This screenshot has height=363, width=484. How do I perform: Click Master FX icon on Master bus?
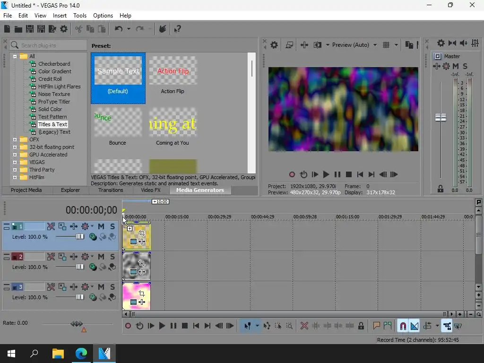click(x=437, y=66)
